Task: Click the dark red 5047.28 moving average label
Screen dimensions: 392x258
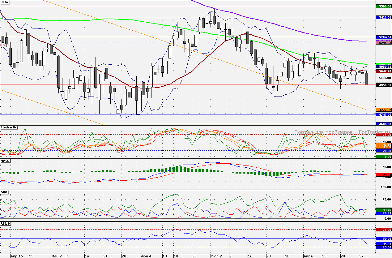Action: point(383,71)
